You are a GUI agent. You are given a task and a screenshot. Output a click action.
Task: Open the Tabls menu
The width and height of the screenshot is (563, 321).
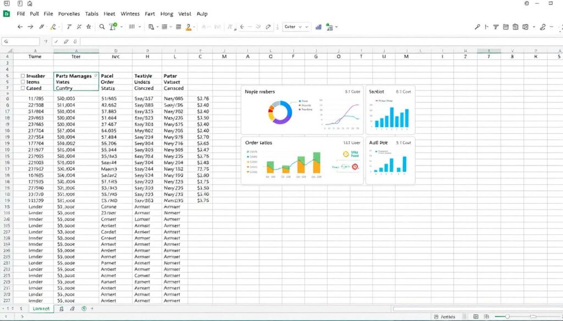(x=92, y=14)
